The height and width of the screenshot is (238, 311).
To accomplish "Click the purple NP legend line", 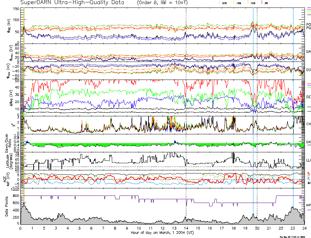I will tap(309, 210).
